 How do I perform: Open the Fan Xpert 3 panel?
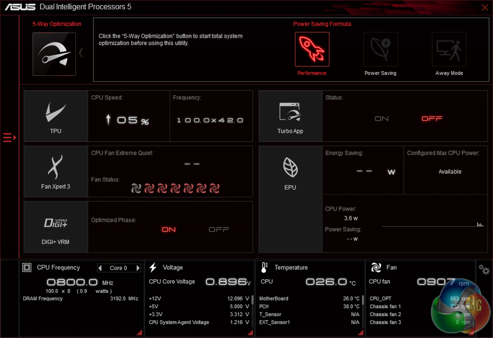click(56, 172)
